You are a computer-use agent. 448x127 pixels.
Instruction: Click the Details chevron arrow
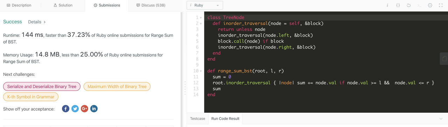[x=44, y=22]
